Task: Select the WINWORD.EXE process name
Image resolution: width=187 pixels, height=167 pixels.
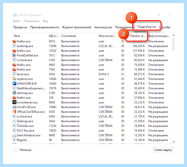Action: click(x=27, y=84)
